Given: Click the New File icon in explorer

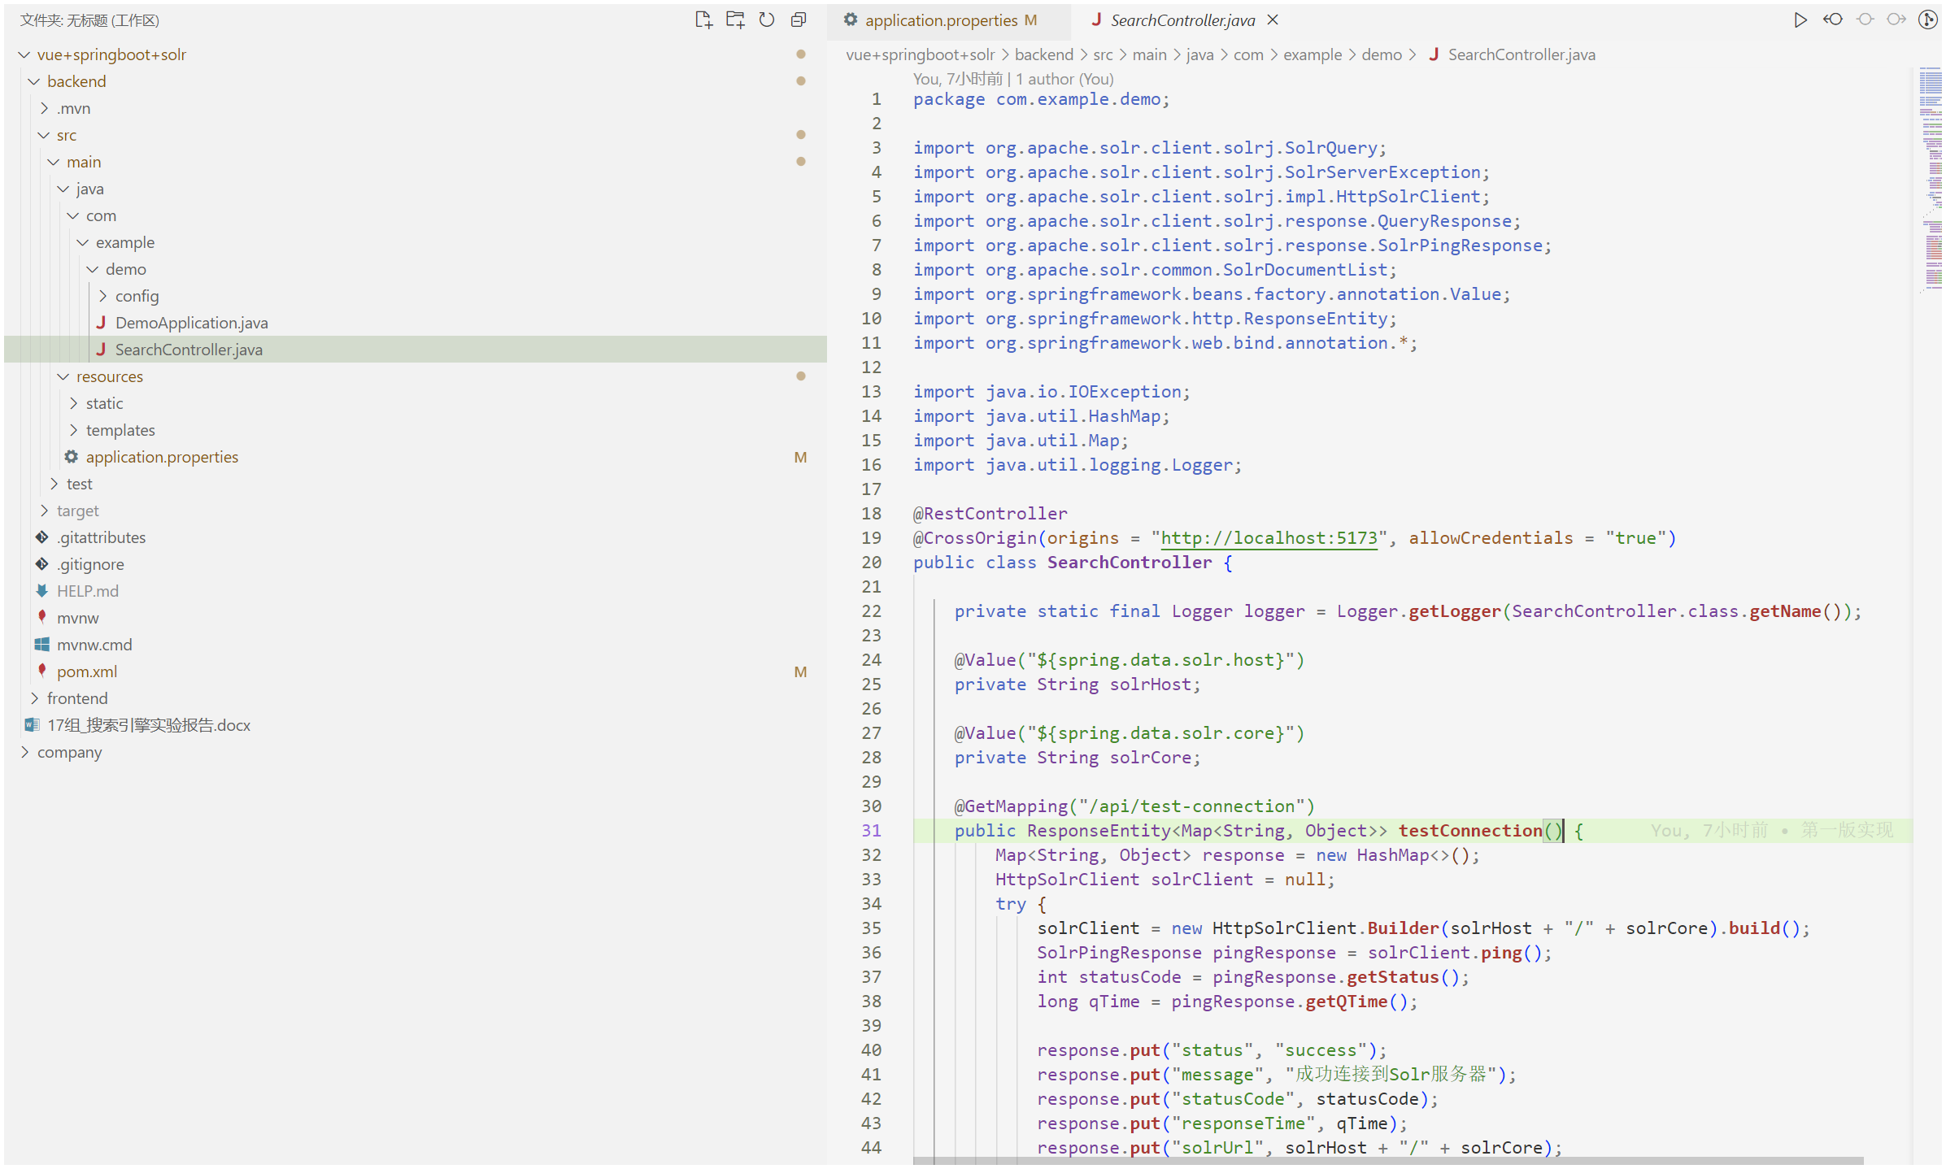Looking at the screenshot, I should coord(703,20).
